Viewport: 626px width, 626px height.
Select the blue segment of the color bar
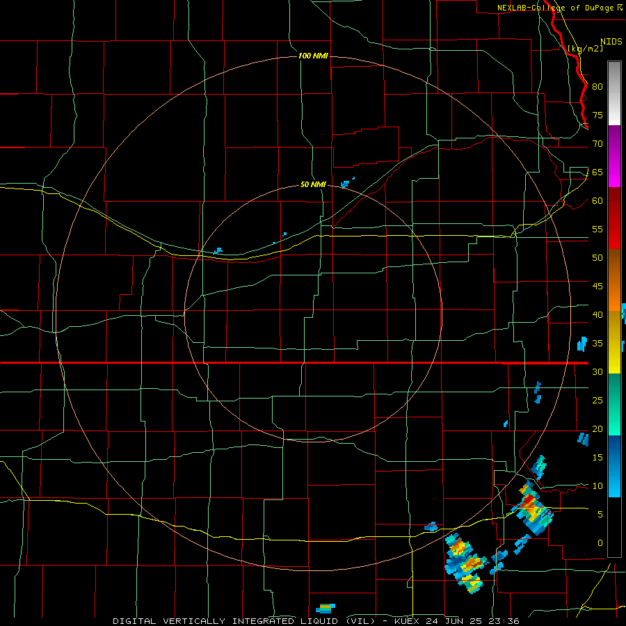[614, 466]
